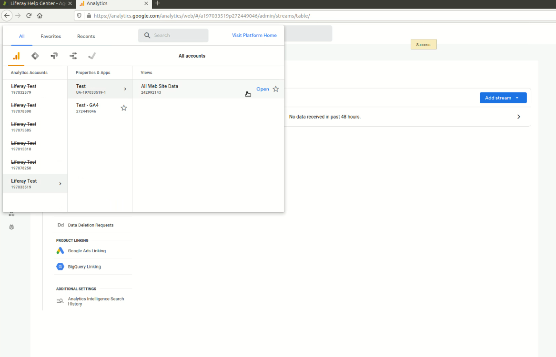The width and height of the screenshot is (556, 357).
Task: Switch to the Favorites tab
Action: click(x=51, y=37)
